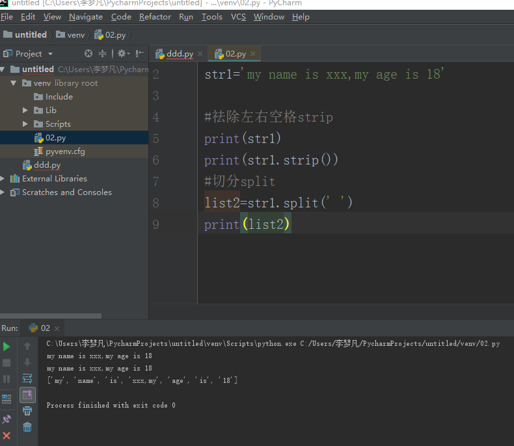Expand External Libraries node

click(x=3, y=179)
